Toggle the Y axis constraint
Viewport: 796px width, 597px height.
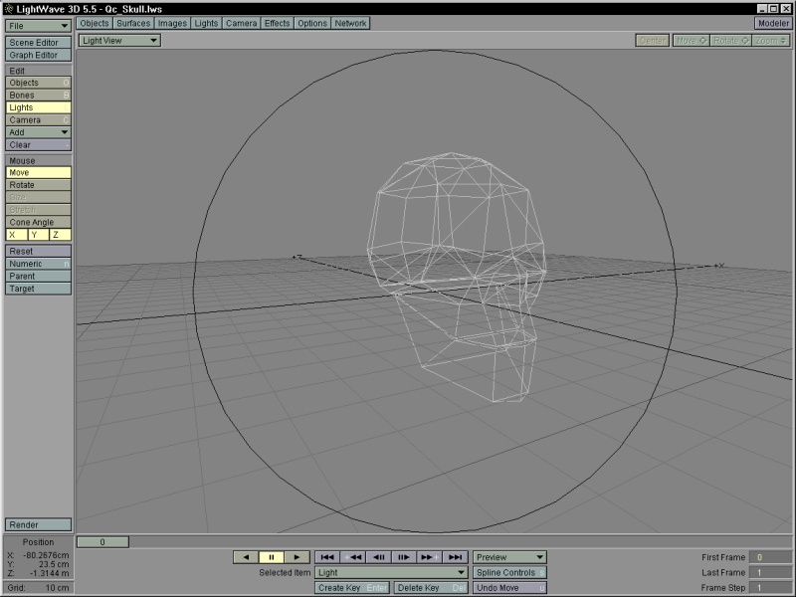[x=38, y=235]
